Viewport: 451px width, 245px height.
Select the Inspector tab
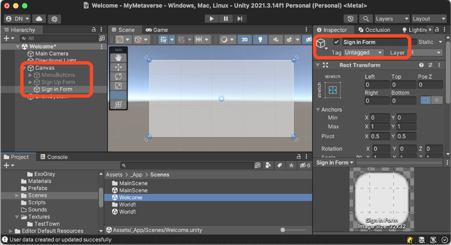tap(332, 30)
